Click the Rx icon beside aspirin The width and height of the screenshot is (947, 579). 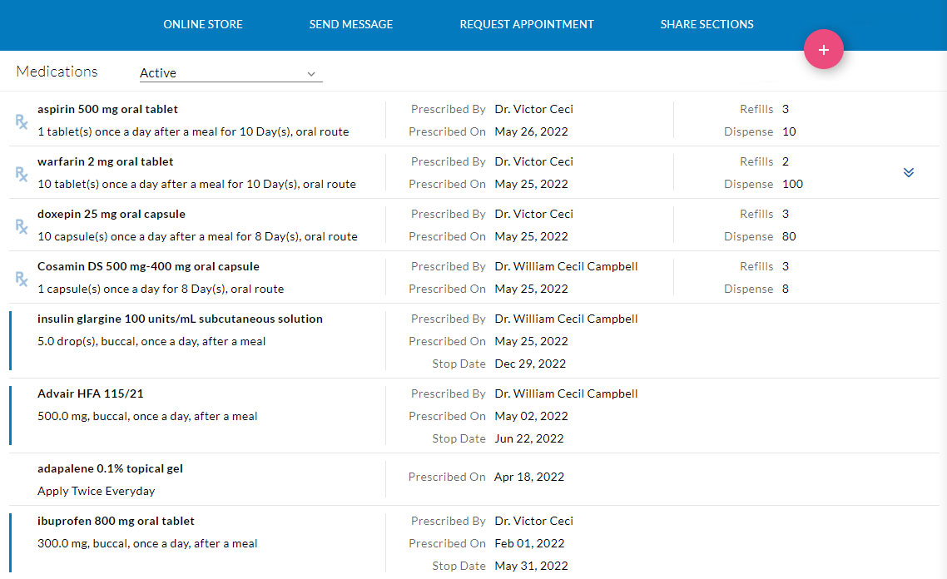click(x=22, y=121)
